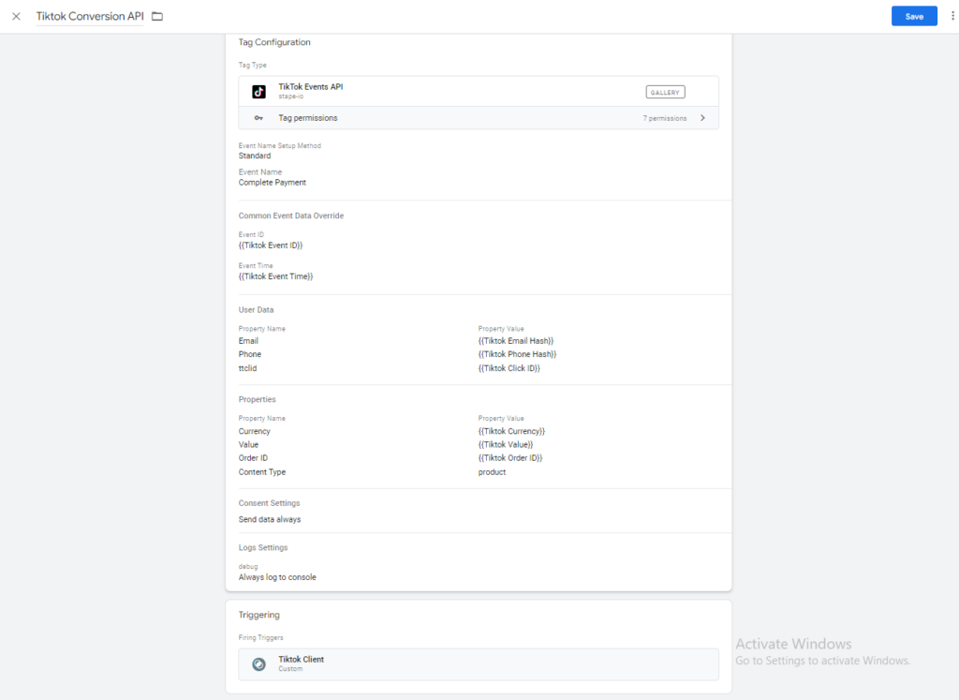The height and width of the screenshot is (700, 959).
Task: Click the folder icon beside the tag name
Action: click(157, 17)
